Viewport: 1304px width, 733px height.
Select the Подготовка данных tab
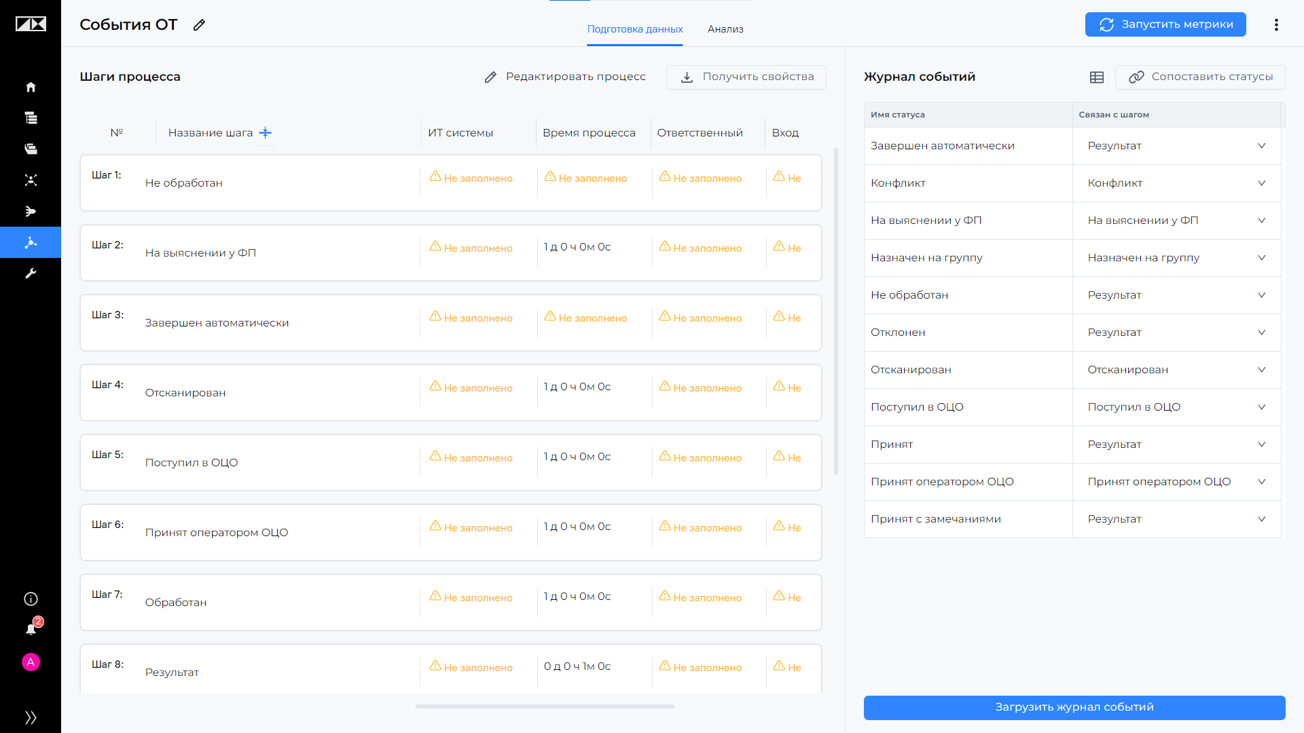point(635,29)
